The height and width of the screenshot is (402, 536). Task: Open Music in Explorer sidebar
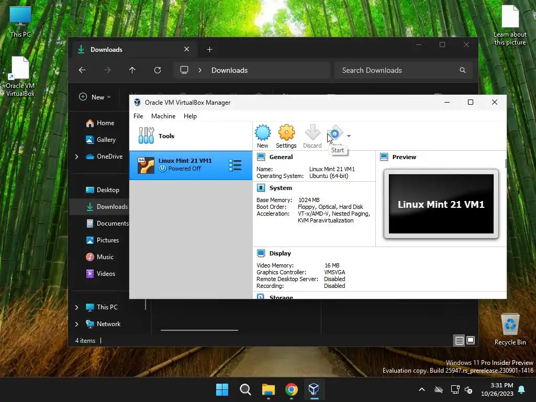pyautogui.click(x=105, y=256)
